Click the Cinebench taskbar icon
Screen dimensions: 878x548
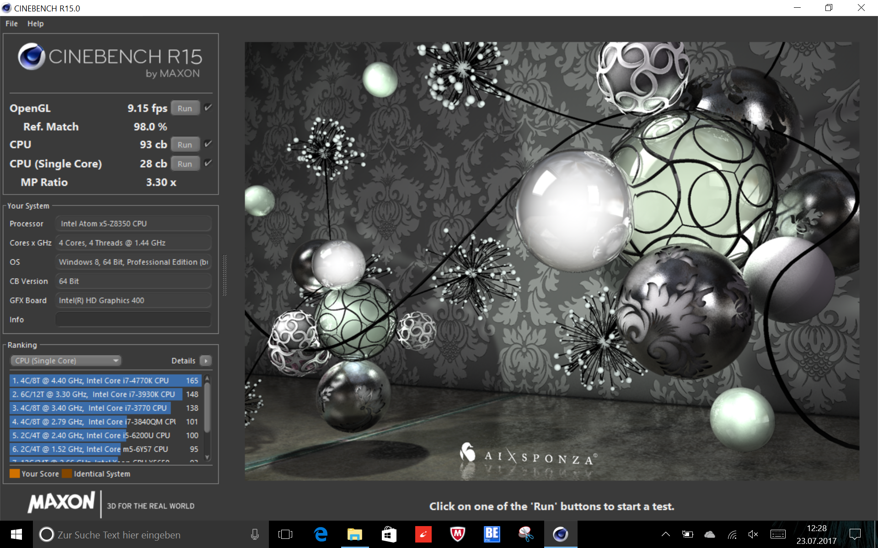(560, 534)
